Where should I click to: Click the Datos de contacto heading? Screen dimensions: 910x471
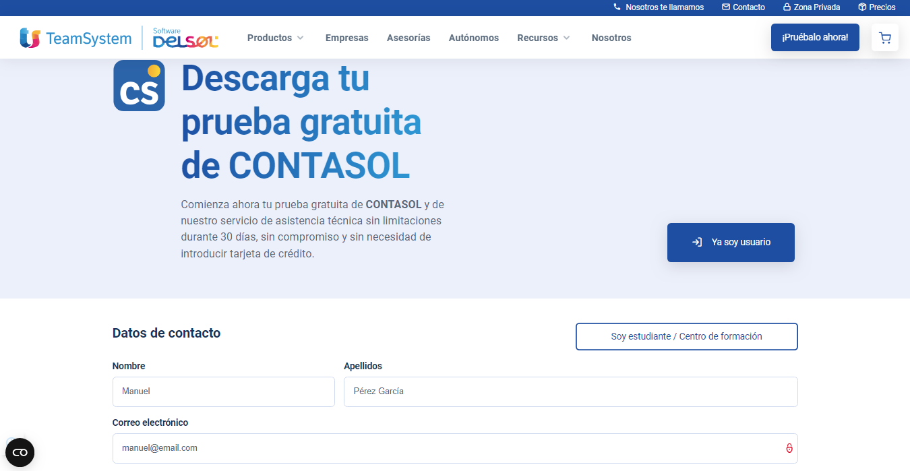point(166,333)
